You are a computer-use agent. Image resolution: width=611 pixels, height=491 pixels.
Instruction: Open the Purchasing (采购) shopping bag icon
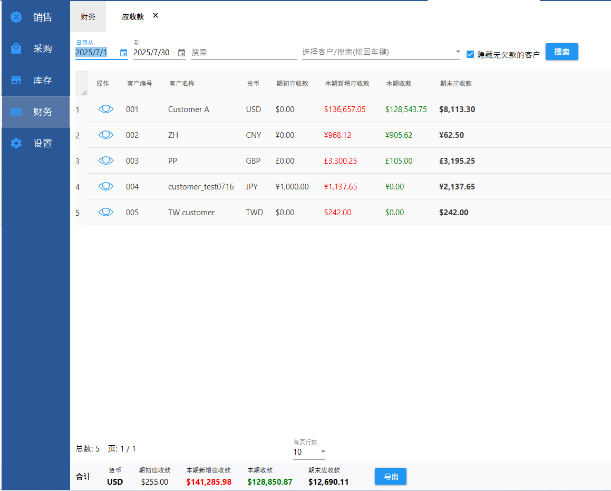(x=16, y=48)
